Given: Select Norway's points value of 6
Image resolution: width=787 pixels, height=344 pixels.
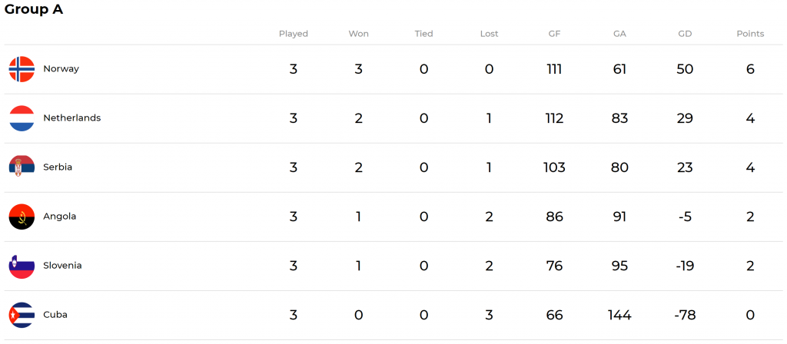Looking at the screenshot, I should (x=750, y=69).
